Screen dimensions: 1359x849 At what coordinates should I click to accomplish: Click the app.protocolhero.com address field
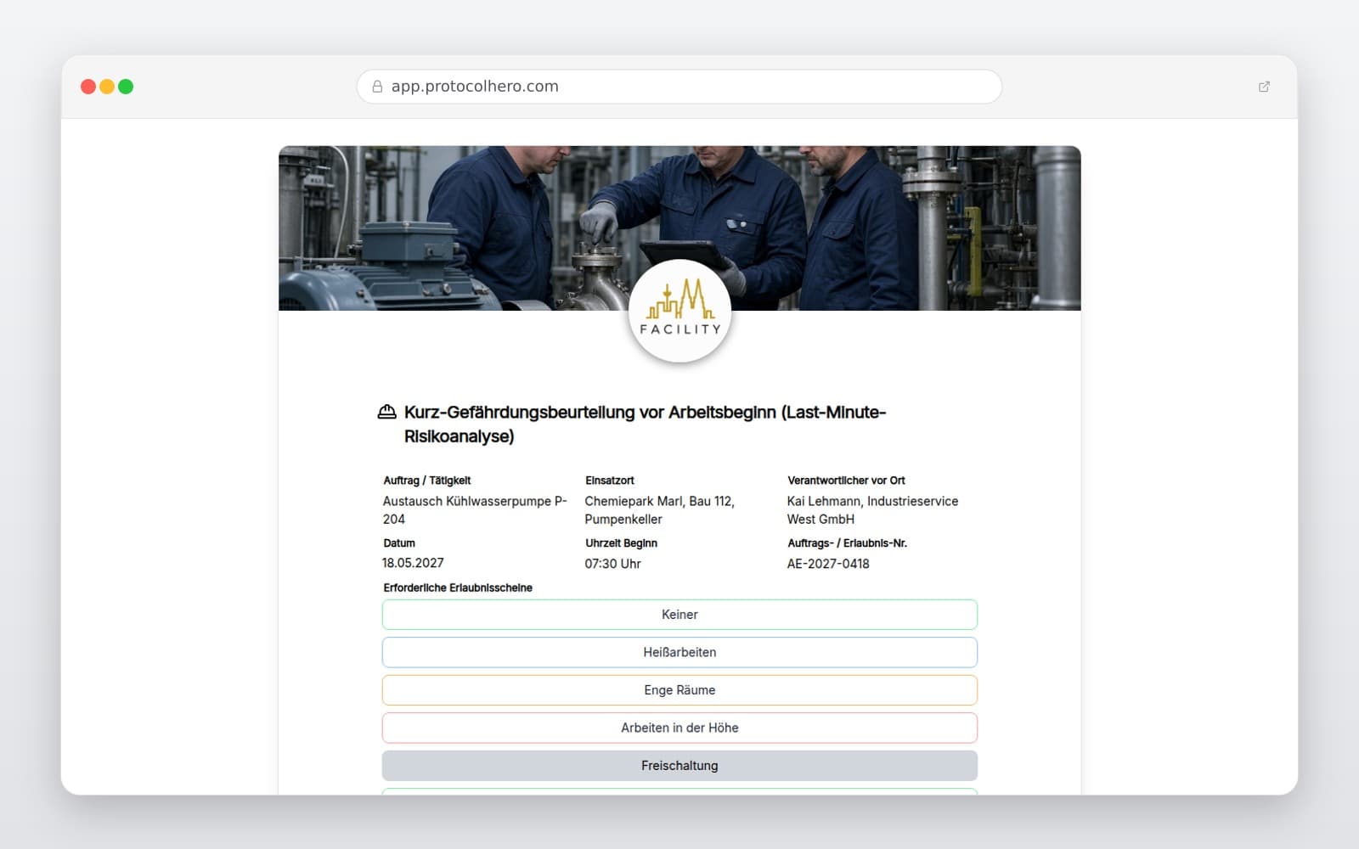tap(679, 87)
